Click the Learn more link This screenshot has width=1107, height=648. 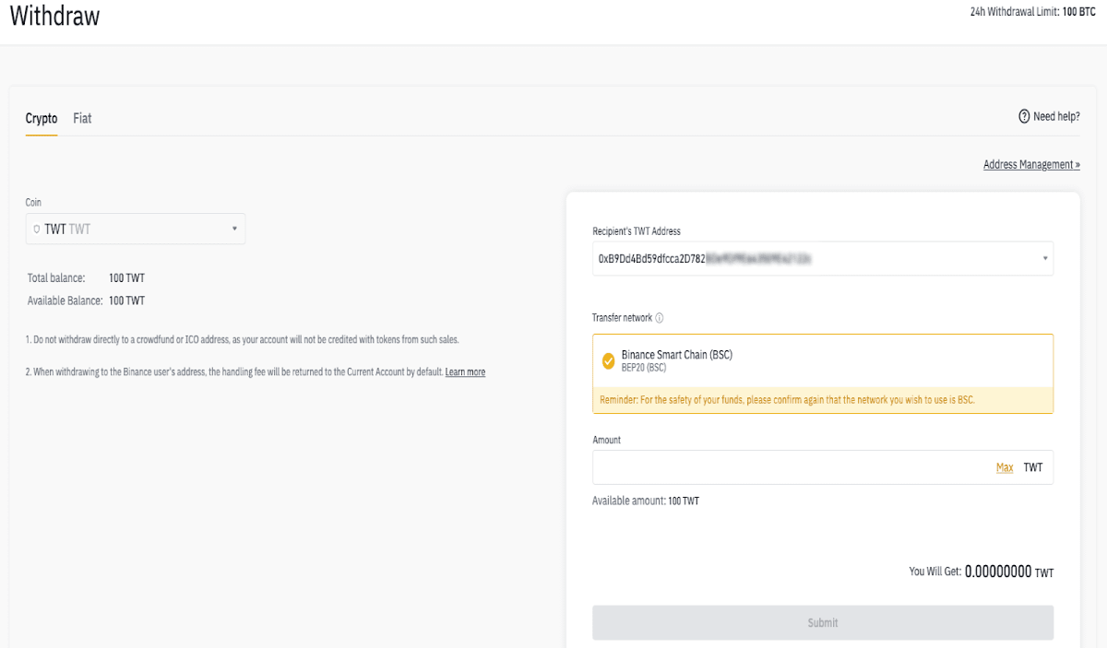[465, 372]
